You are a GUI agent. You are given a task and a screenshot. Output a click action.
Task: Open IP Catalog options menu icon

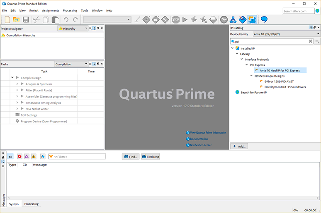317,41
